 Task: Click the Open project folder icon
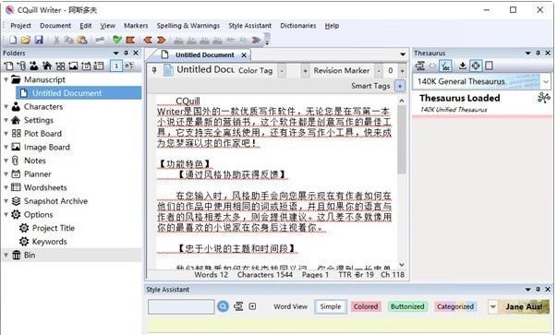coord(26,40)
